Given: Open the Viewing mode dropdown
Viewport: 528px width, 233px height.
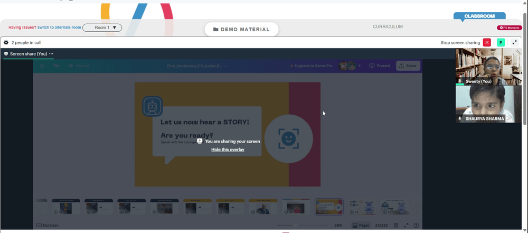Looking at the screenshot, I should pyautogui.click(x=79, y=66).
